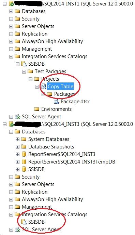Select the Package.dtsx label
Image resolution: width=135 pixels, height=235 pixels.
click(75, 102)
